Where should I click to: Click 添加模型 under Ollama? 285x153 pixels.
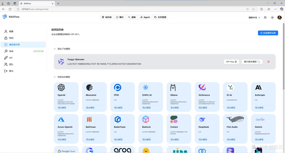pos(175,108)
